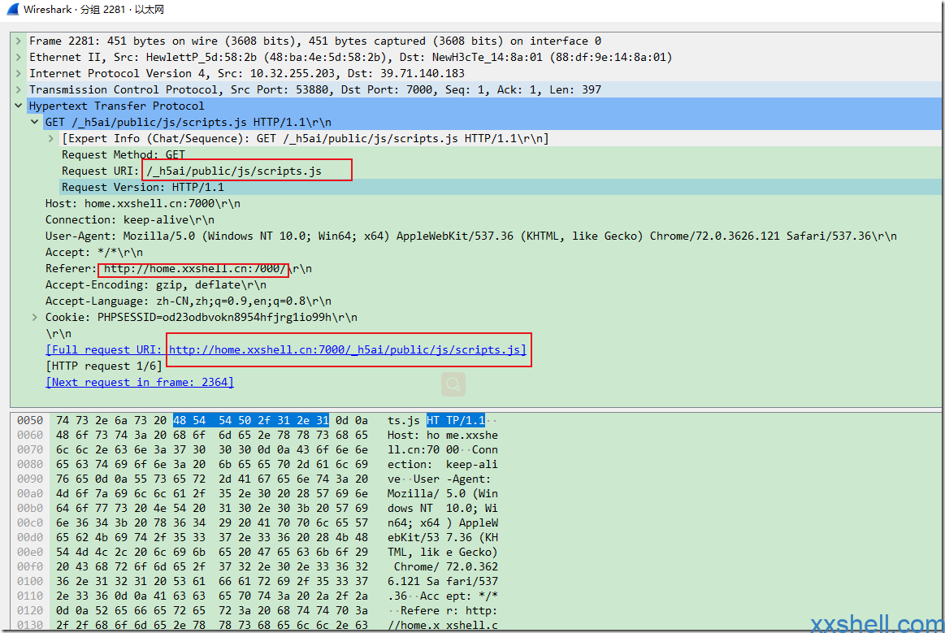Click highlighted hex bytes 48 54 54 50
The image size is (945, 633).
[x=212, y=420]
